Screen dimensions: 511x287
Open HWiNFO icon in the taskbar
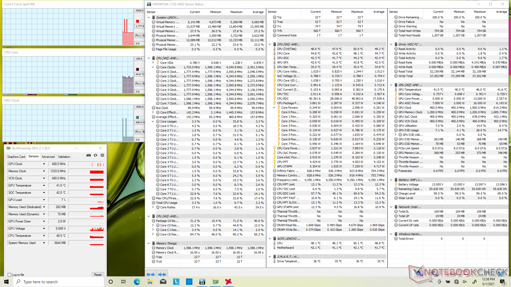(x=202, y=282)
